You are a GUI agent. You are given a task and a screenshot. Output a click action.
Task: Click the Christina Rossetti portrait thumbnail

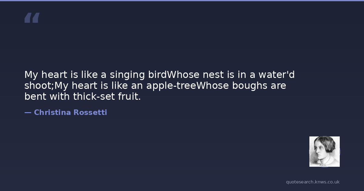tap(324, 152)
